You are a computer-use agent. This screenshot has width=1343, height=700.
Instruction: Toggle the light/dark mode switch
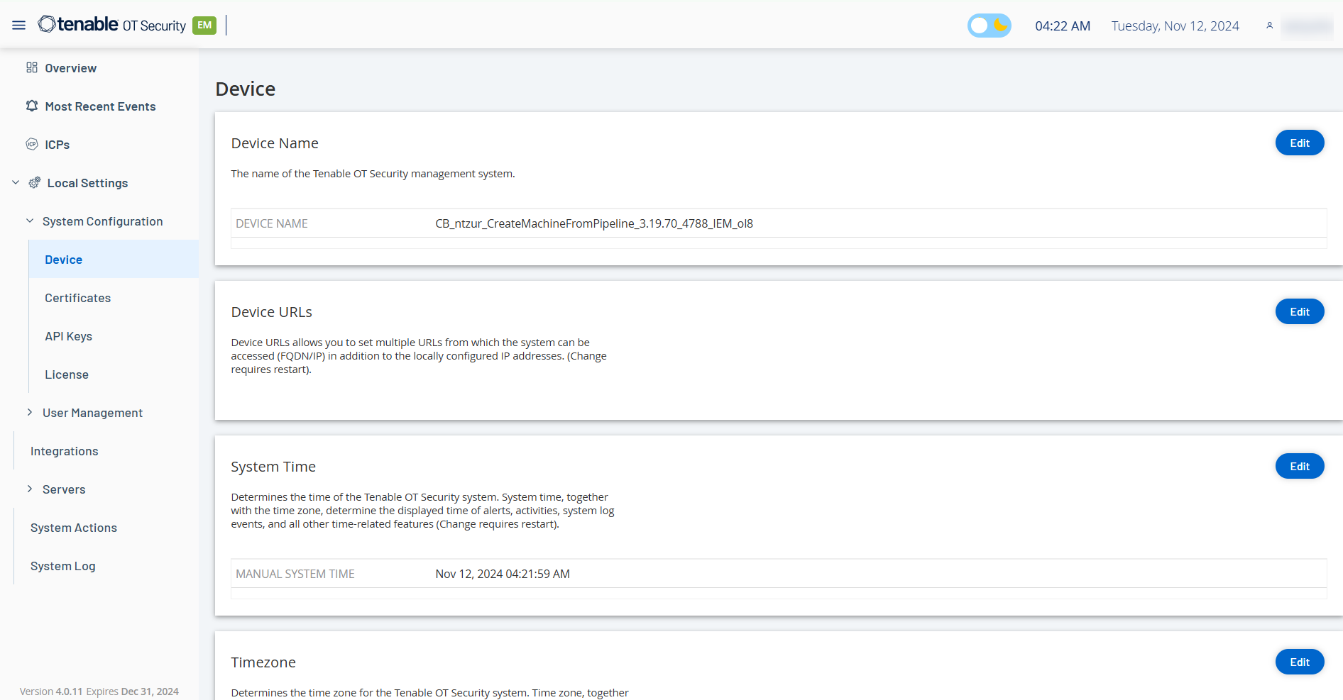[989, 26]
